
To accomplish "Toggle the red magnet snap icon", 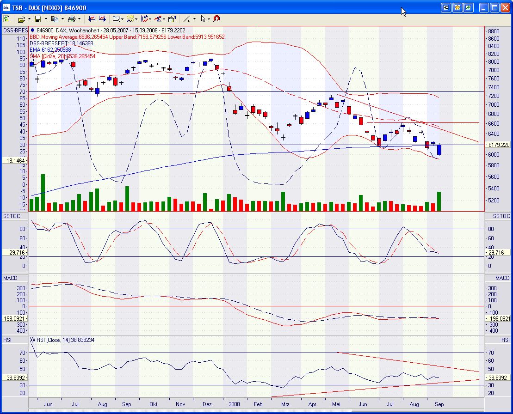I will [216, 19].
